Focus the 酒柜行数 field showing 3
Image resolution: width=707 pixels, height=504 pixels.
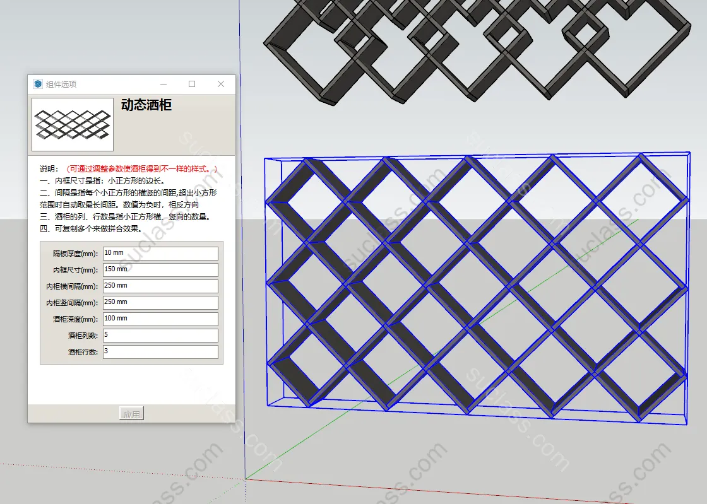[x=160, y=352]
